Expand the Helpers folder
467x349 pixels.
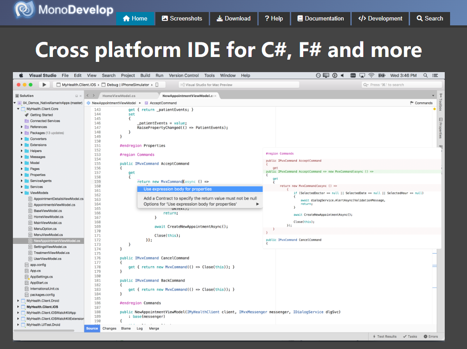pos(22,151)
